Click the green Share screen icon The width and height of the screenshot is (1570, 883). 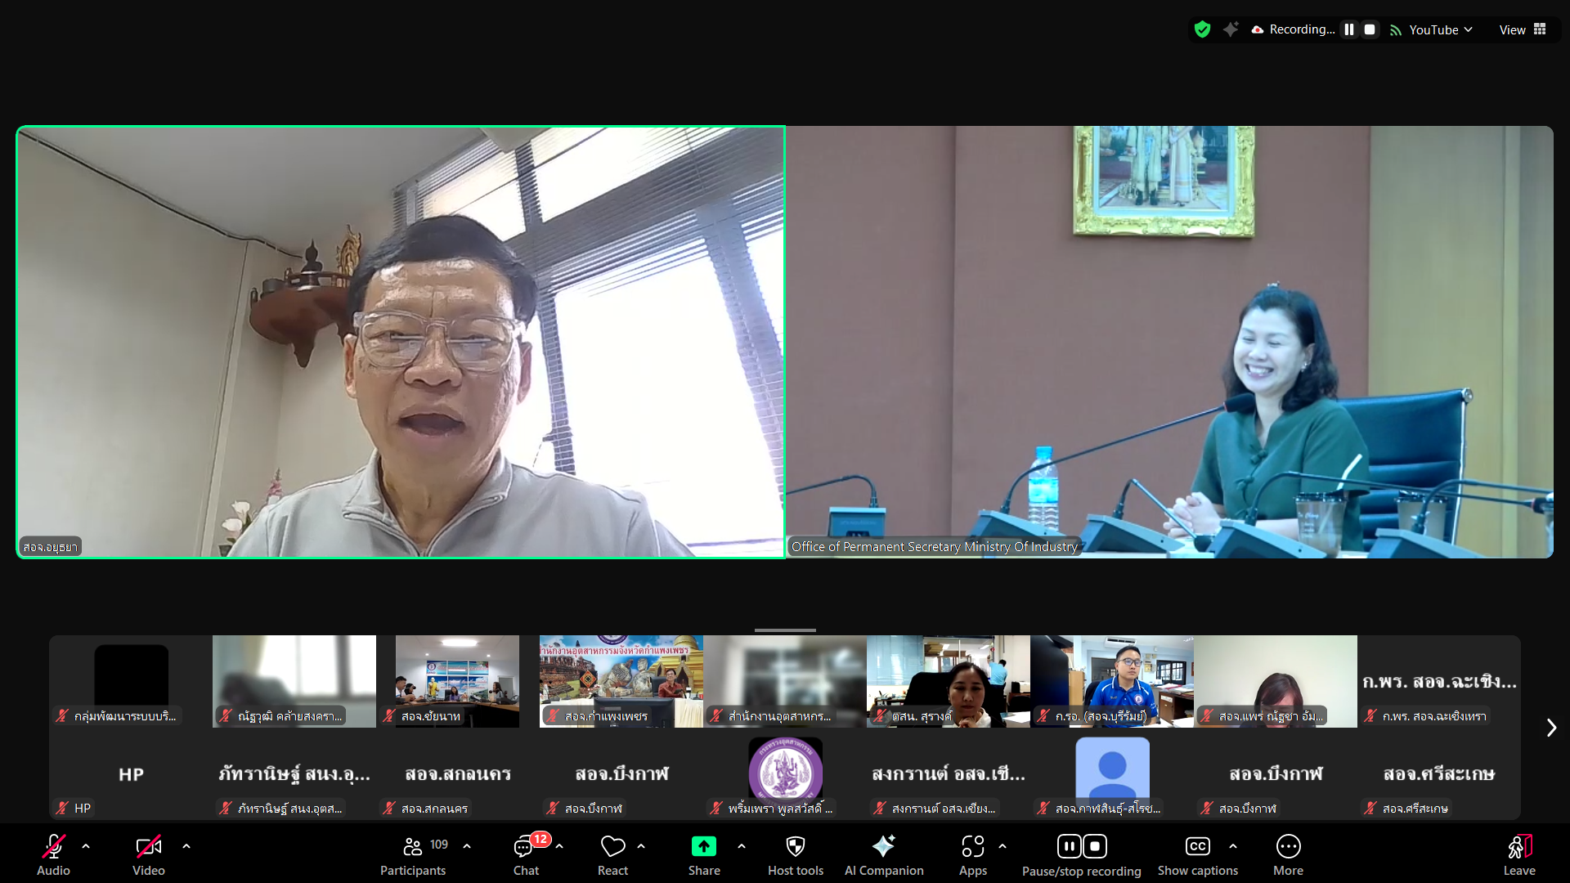(703, 846)
